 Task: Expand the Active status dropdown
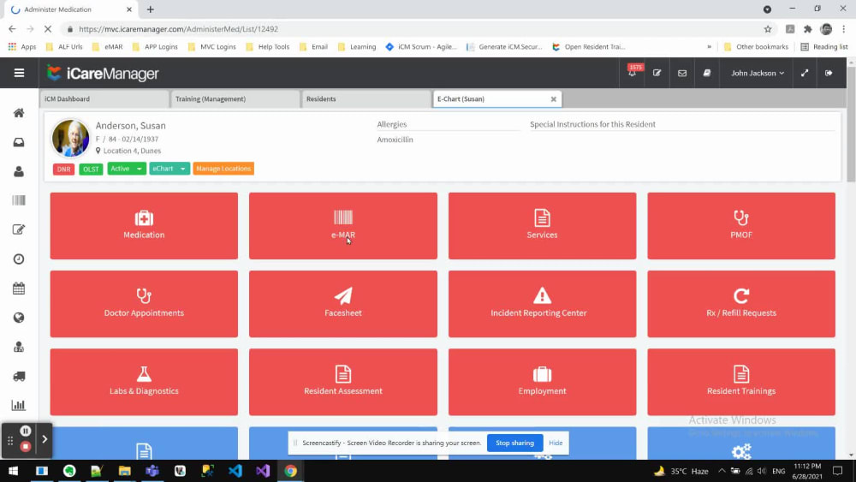click(x=127, y=169)
